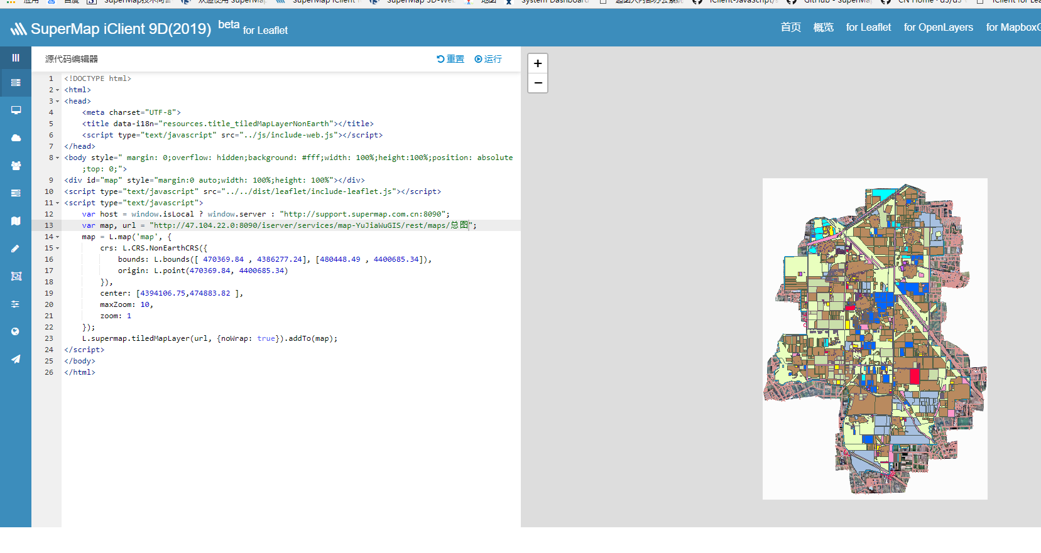The height and width of the screenshot is (553, 1041).
Task: Open the object group frame sidebar icon
Action: [x=16, y=276]
